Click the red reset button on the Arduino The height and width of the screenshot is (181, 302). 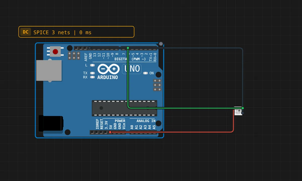tap(55, 52)
